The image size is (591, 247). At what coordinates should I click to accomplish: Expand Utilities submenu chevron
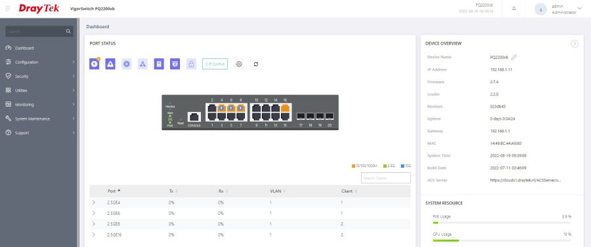pyautogui.click(x=74, y=90)
